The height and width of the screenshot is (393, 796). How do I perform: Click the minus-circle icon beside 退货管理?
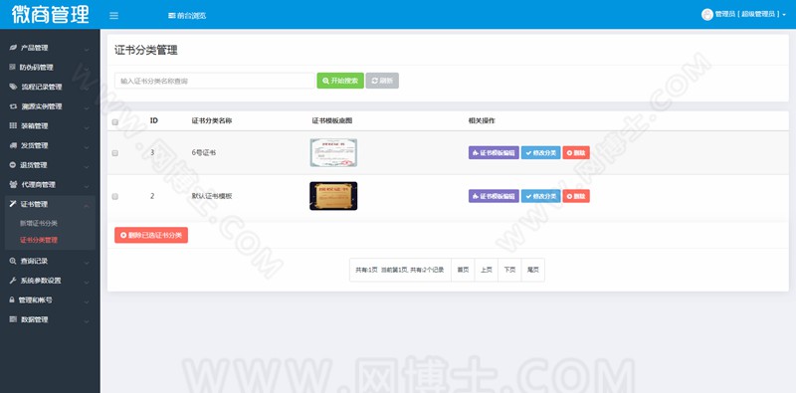pos(13,165)
